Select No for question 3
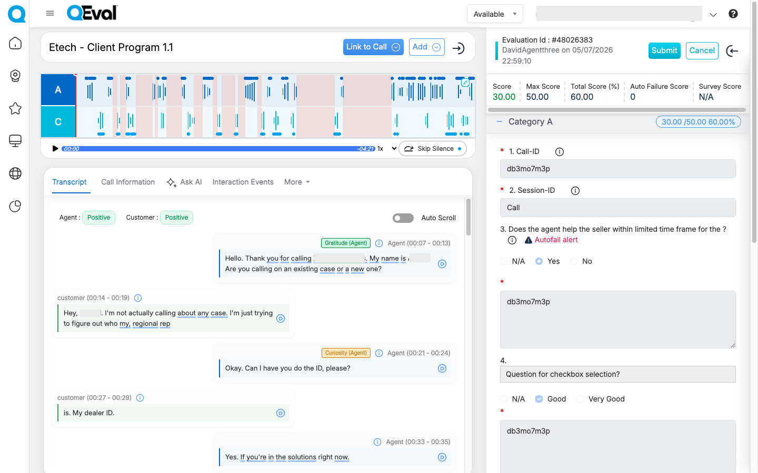The width and height of the screenshot is (758, 473). 574,261
